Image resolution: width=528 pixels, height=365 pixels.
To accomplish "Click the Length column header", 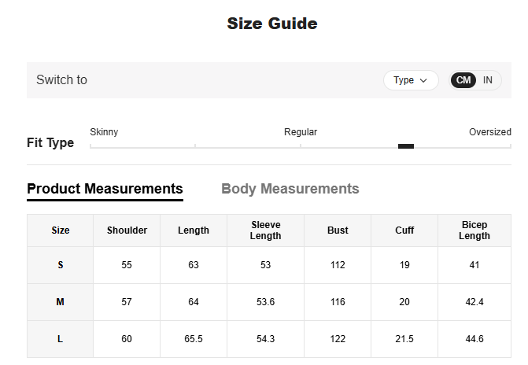I will point(194,230).
